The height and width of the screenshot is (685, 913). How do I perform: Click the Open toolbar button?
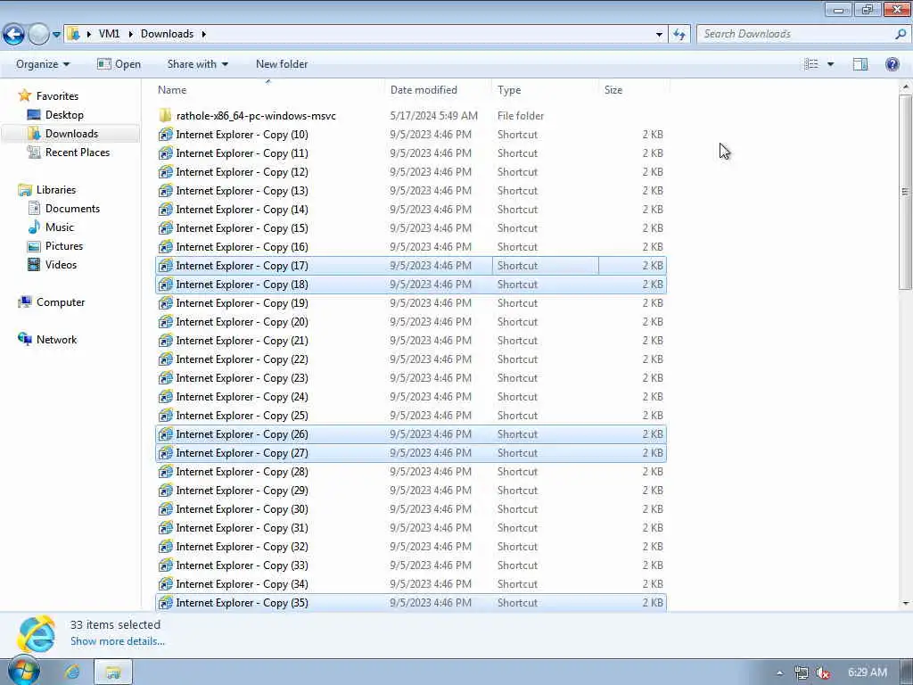(x=119, y=64)
